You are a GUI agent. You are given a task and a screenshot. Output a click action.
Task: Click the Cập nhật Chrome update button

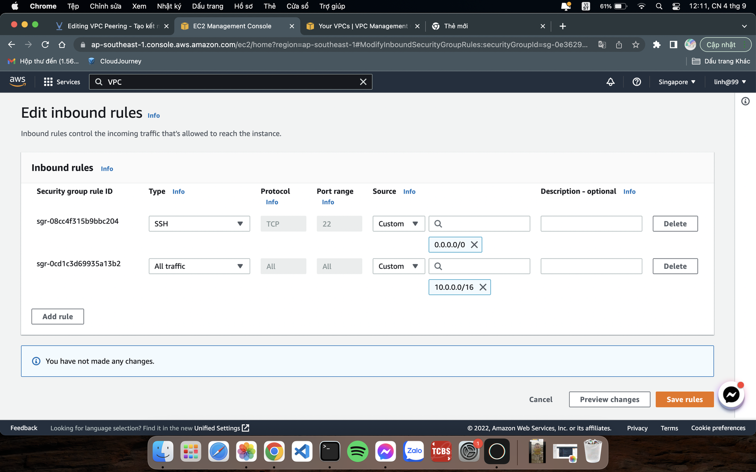(x=725, y=44)
